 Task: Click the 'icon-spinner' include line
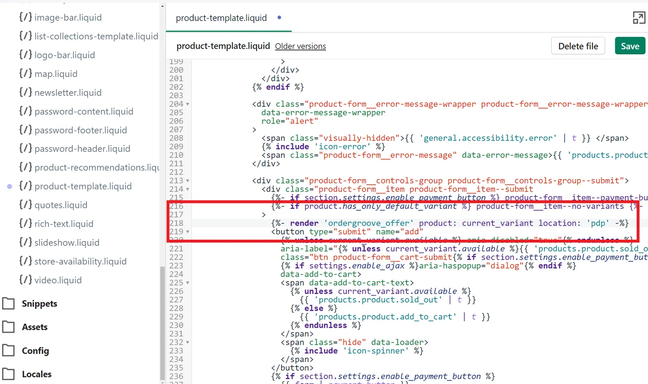click(357, 351)
